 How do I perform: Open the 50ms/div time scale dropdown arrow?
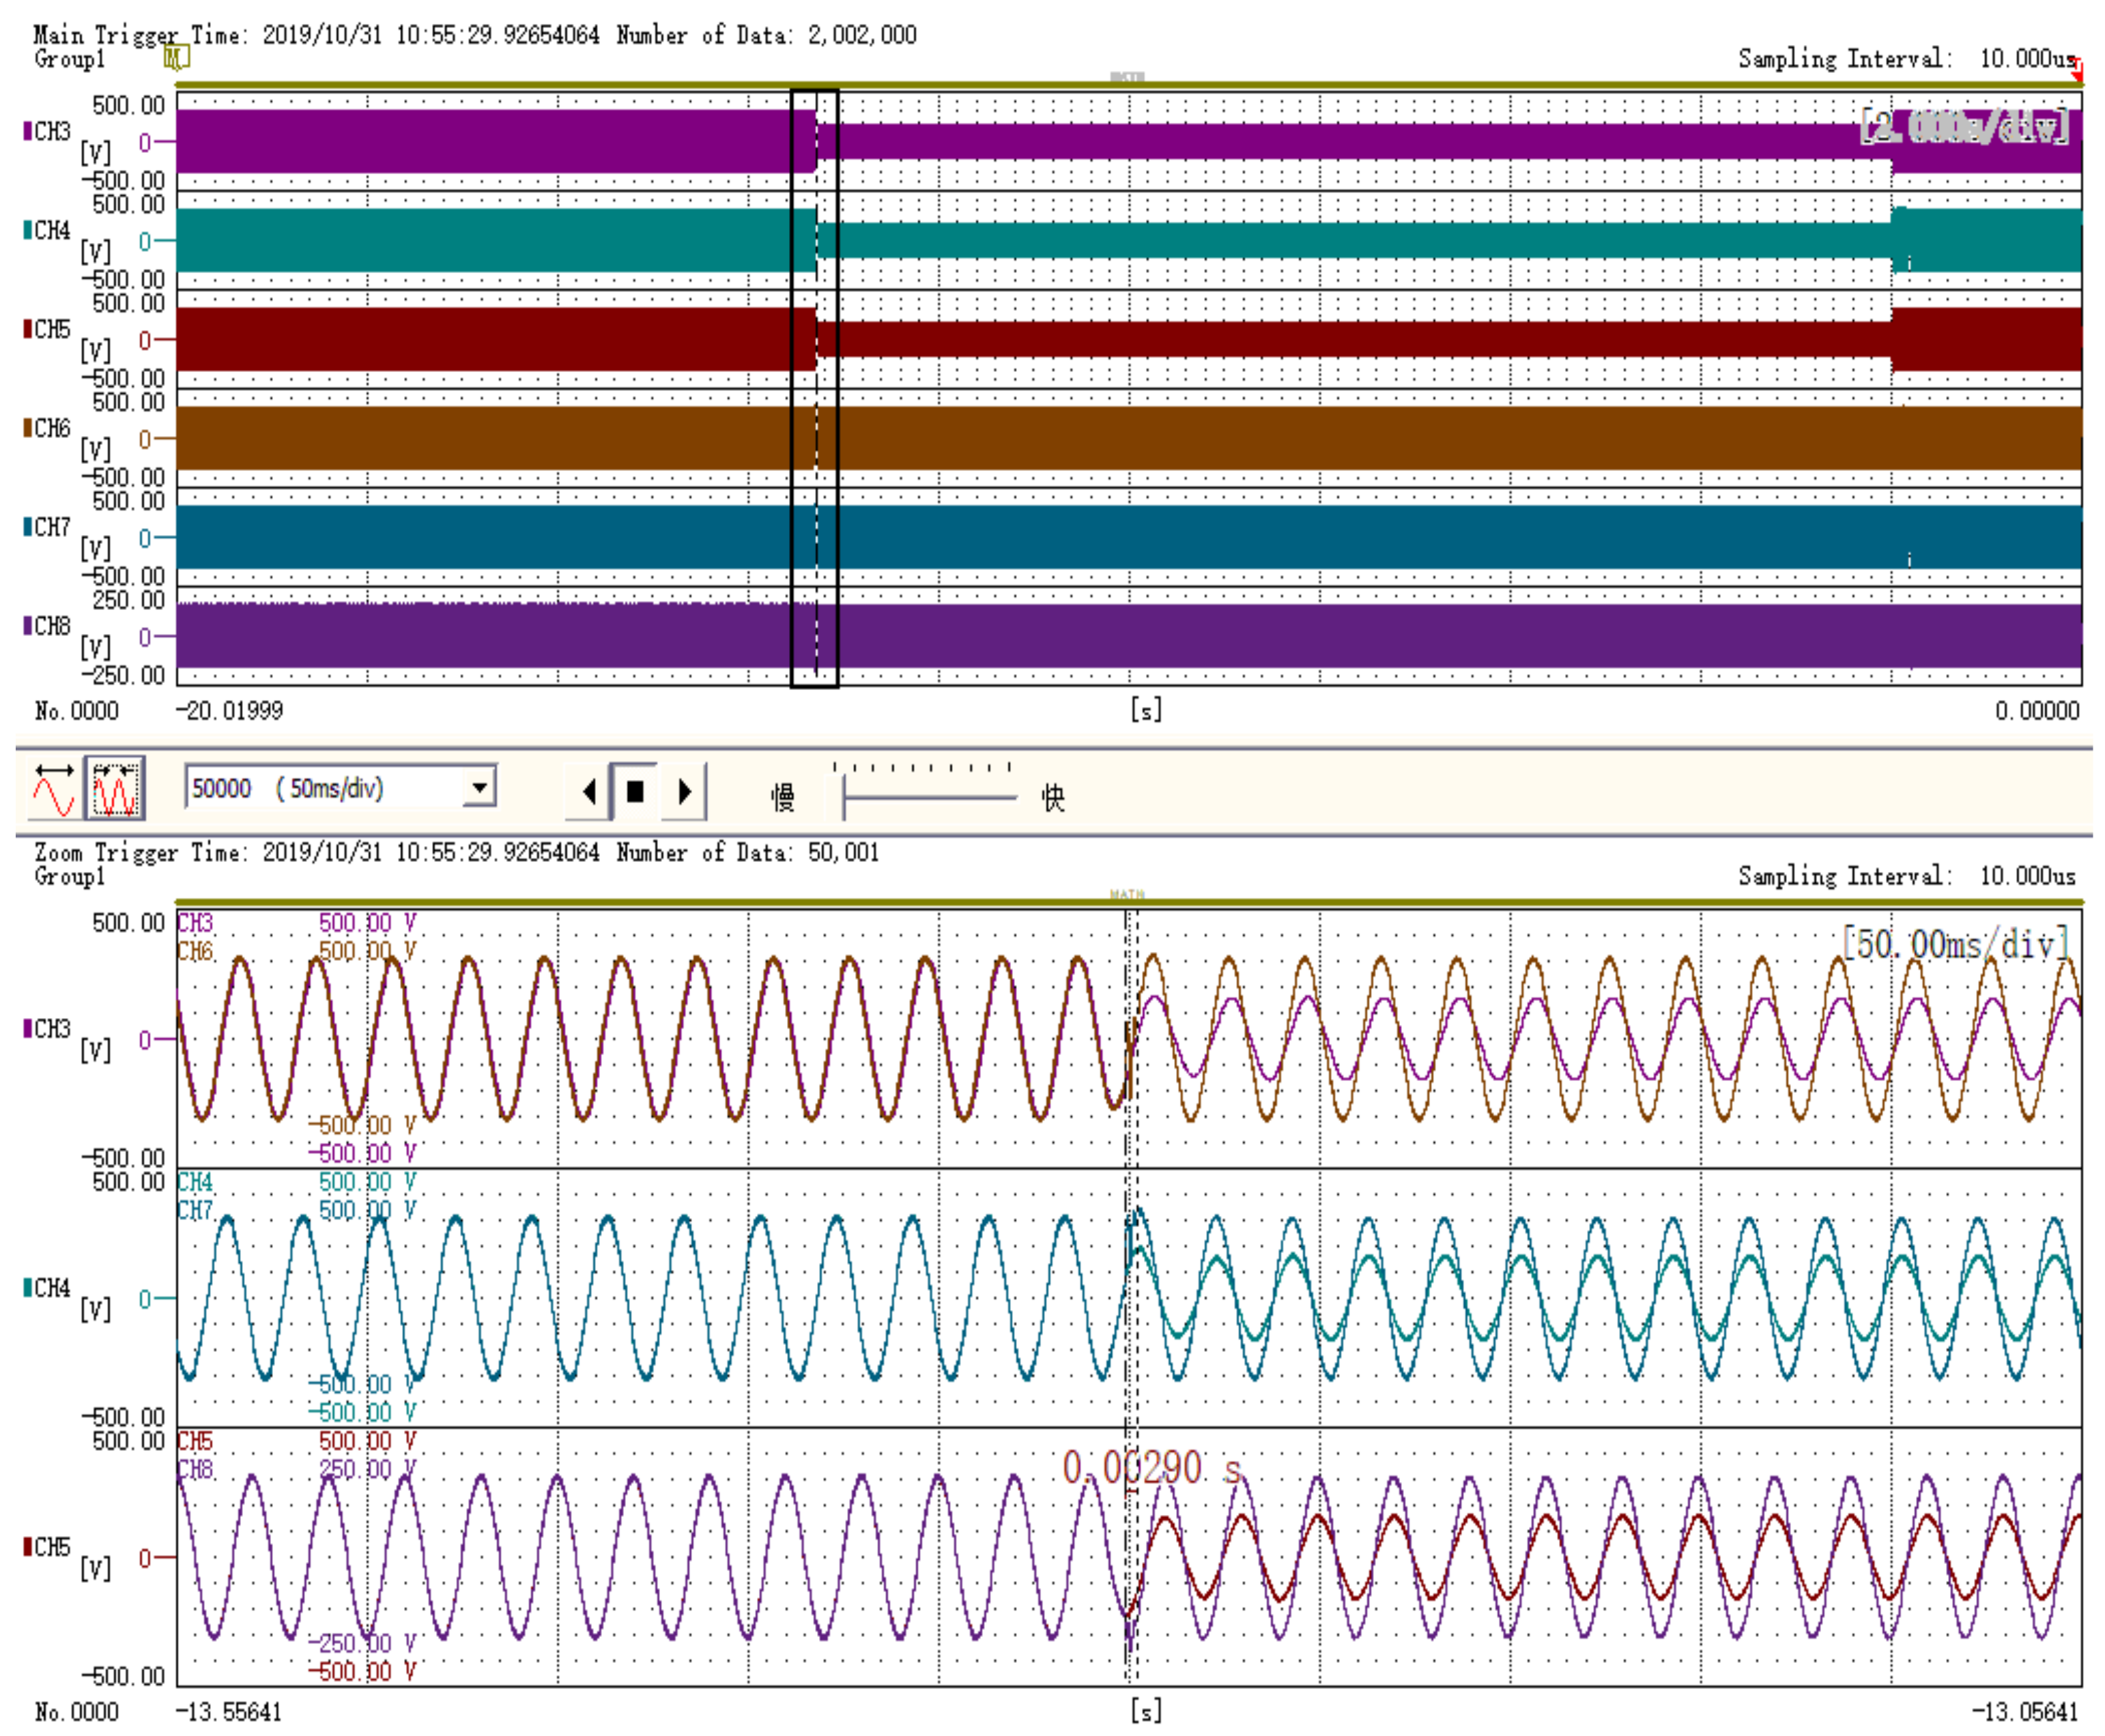coord(480,788)
